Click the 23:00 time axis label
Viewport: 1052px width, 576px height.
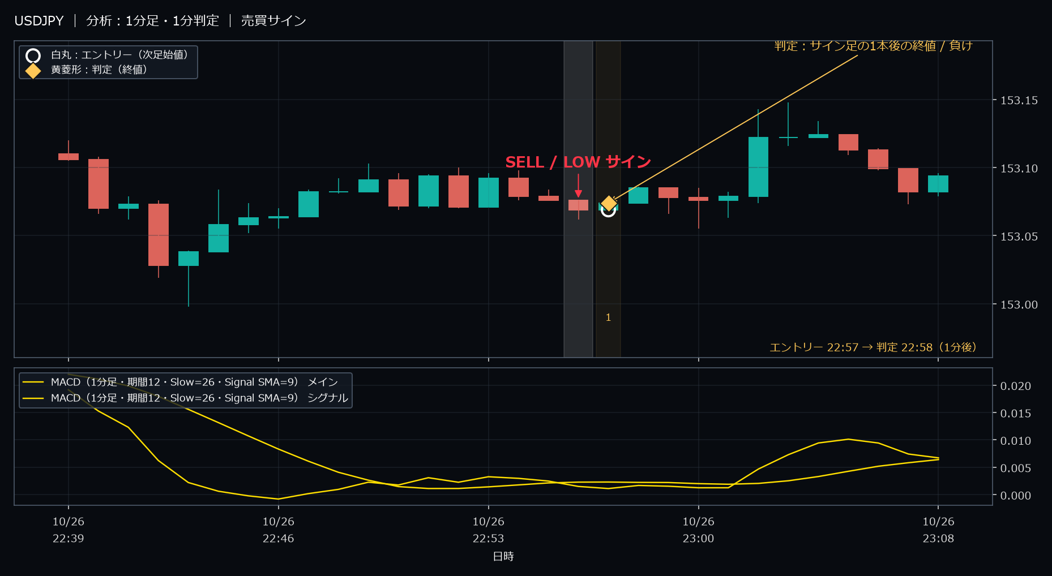click(699, 530)
